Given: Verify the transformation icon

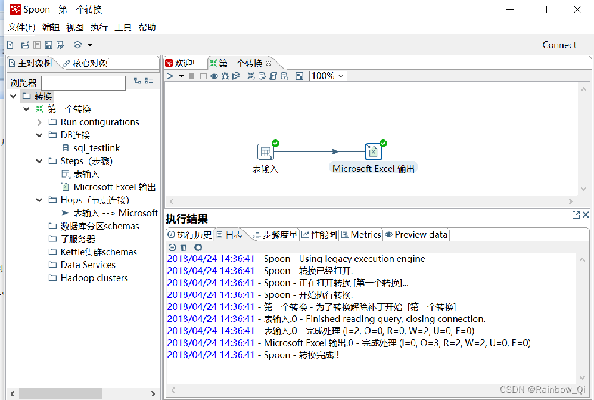Looking at the screenshot, I should coord(251,76).
